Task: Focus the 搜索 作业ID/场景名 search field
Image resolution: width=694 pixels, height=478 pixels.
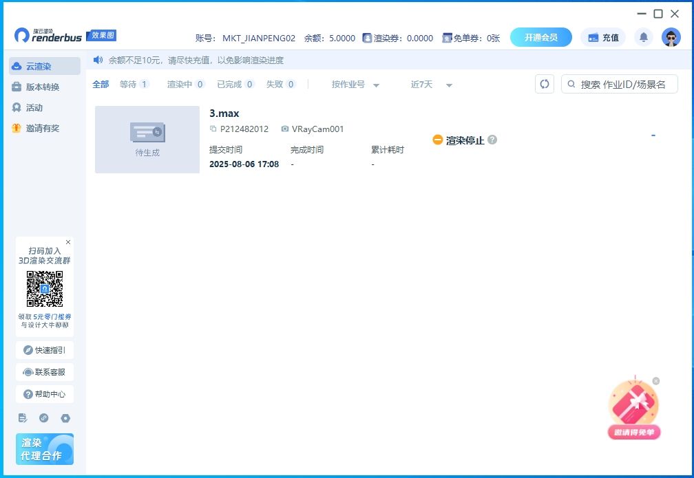Action: pos(620,84)
